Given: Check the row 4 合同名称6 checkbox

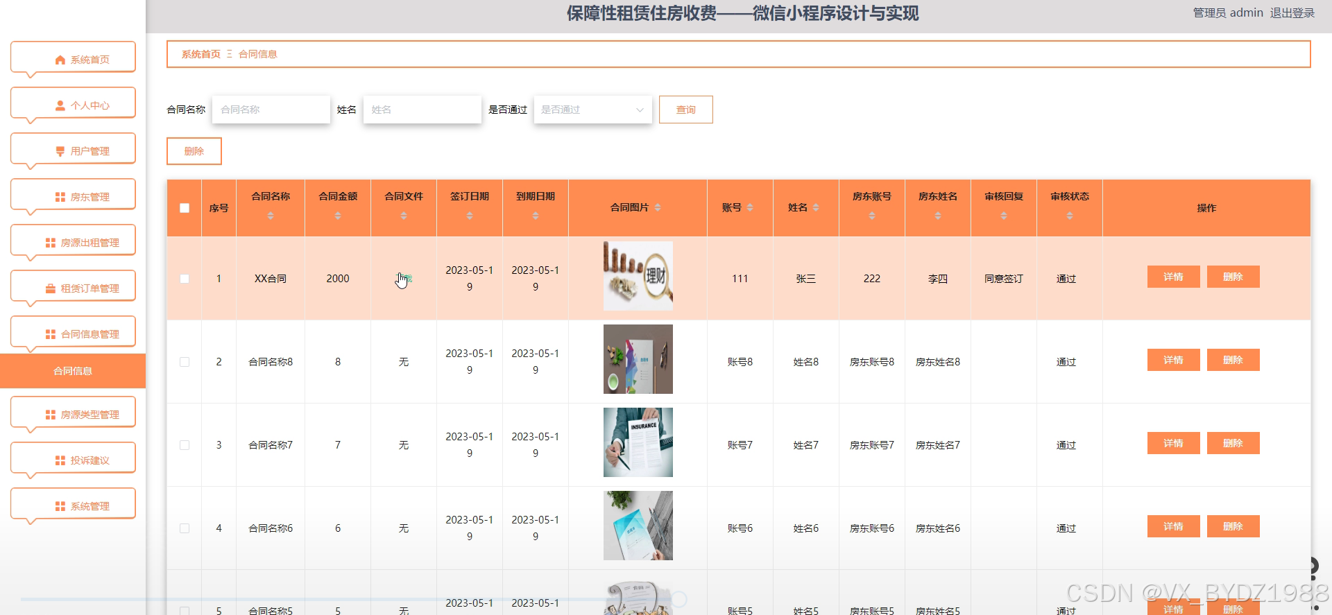Looking at the screenshot, I should (x=185, y=528).
